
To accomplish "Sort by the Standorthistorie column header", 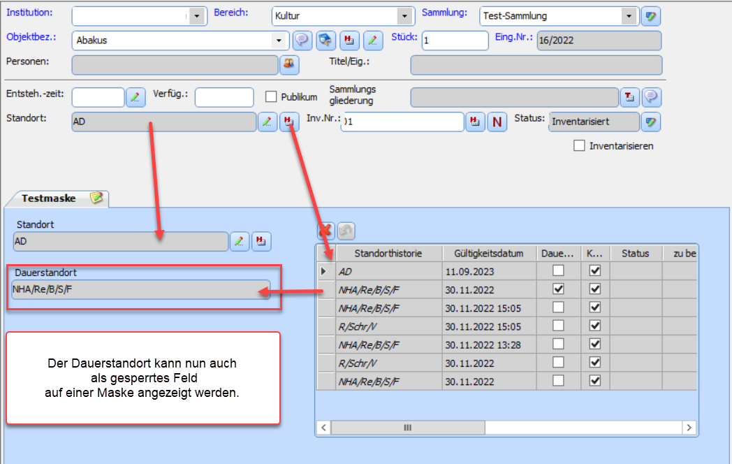I will point(388,253).
